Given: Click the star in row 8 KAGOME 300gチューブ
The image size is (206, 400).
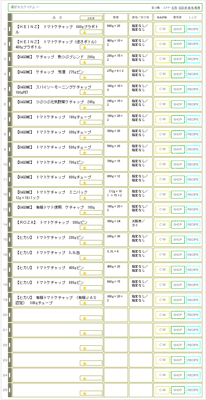Looking at the screenshot, I should [x=84, y=137].
